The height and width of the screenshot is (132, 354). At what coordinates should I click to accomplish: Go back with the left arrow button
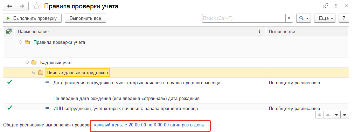coord(10,6)
